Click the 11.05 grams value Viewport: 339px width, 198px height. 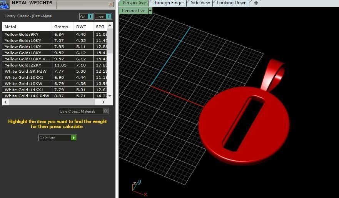63,65
